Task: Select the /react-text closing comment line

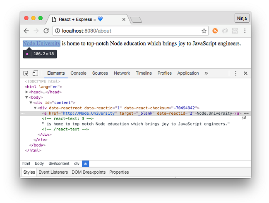Action: [65, 129]
